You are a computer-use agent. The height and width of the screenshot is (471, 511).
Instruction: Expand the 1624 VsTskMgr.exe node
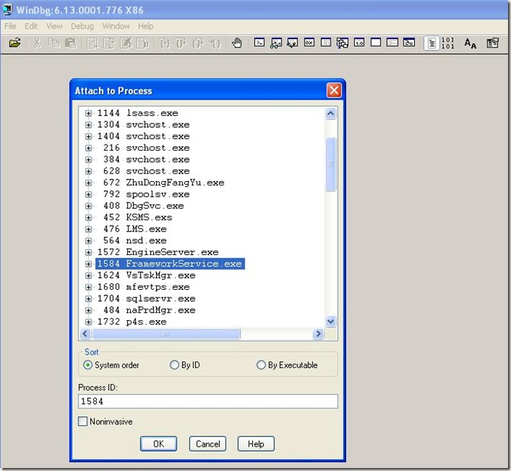pos(88,276)
